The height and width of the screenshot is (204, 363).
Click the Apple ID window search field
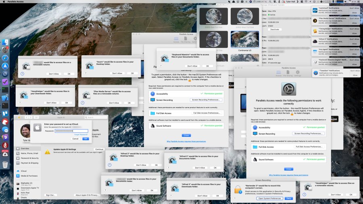[x=96, y=117]
